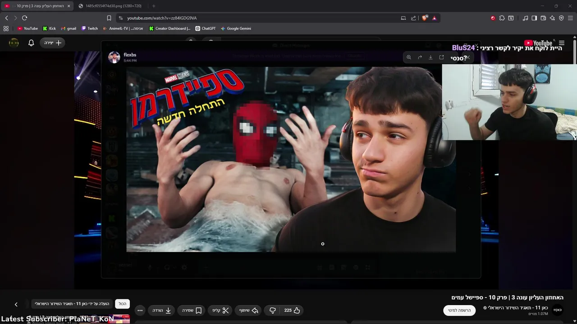Open the site settings icon in address bar

point(120,18)
